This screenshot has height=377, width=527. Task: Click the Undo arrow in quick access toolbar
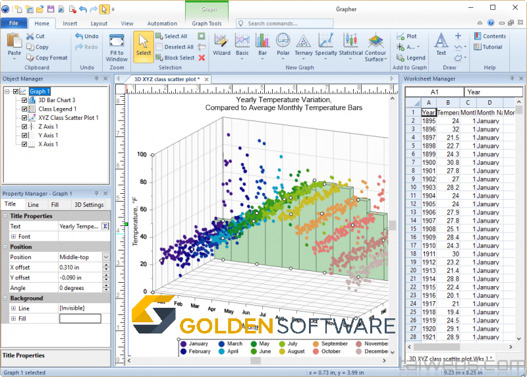pyautogui.click(x=83, y=9)
